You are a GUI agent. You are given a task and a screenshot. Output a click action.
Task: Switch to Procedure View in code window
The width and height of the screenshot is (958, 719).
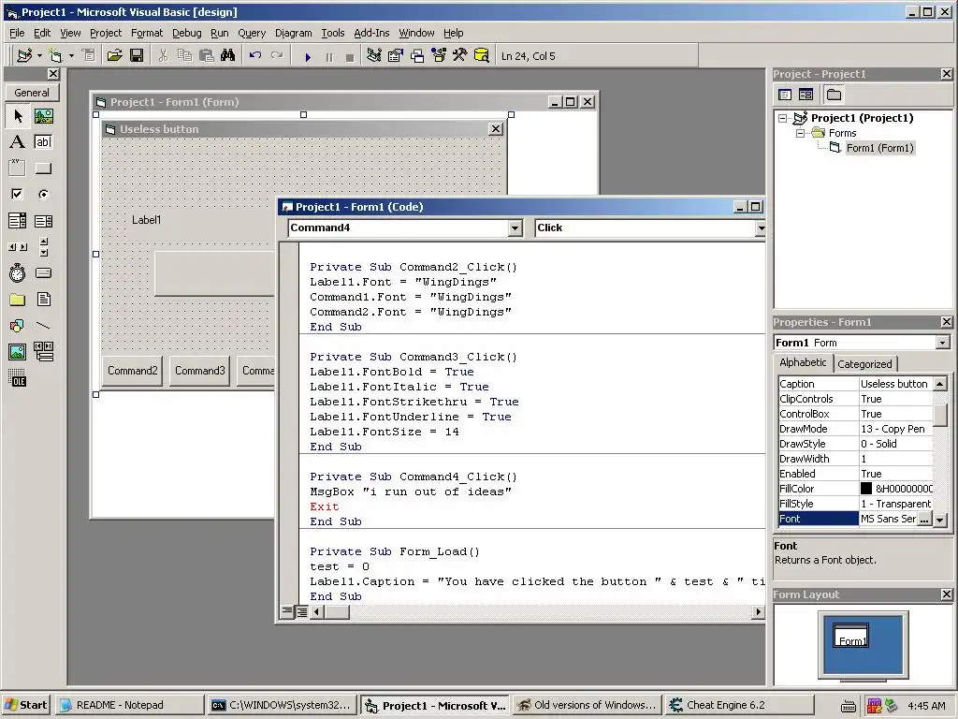click(287, 611)
